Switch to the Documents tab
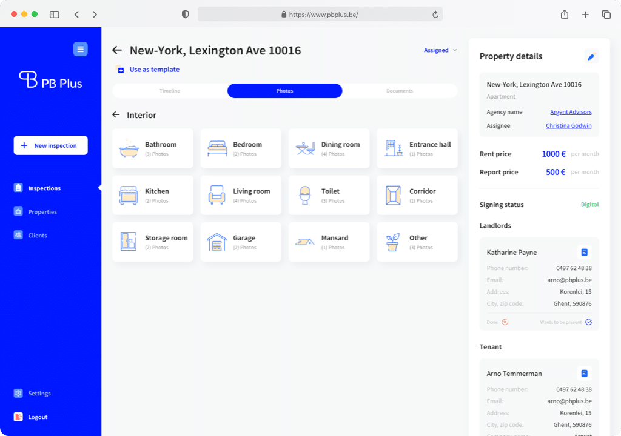The height and width of the screenshot is (436, 621). [400, 91]
